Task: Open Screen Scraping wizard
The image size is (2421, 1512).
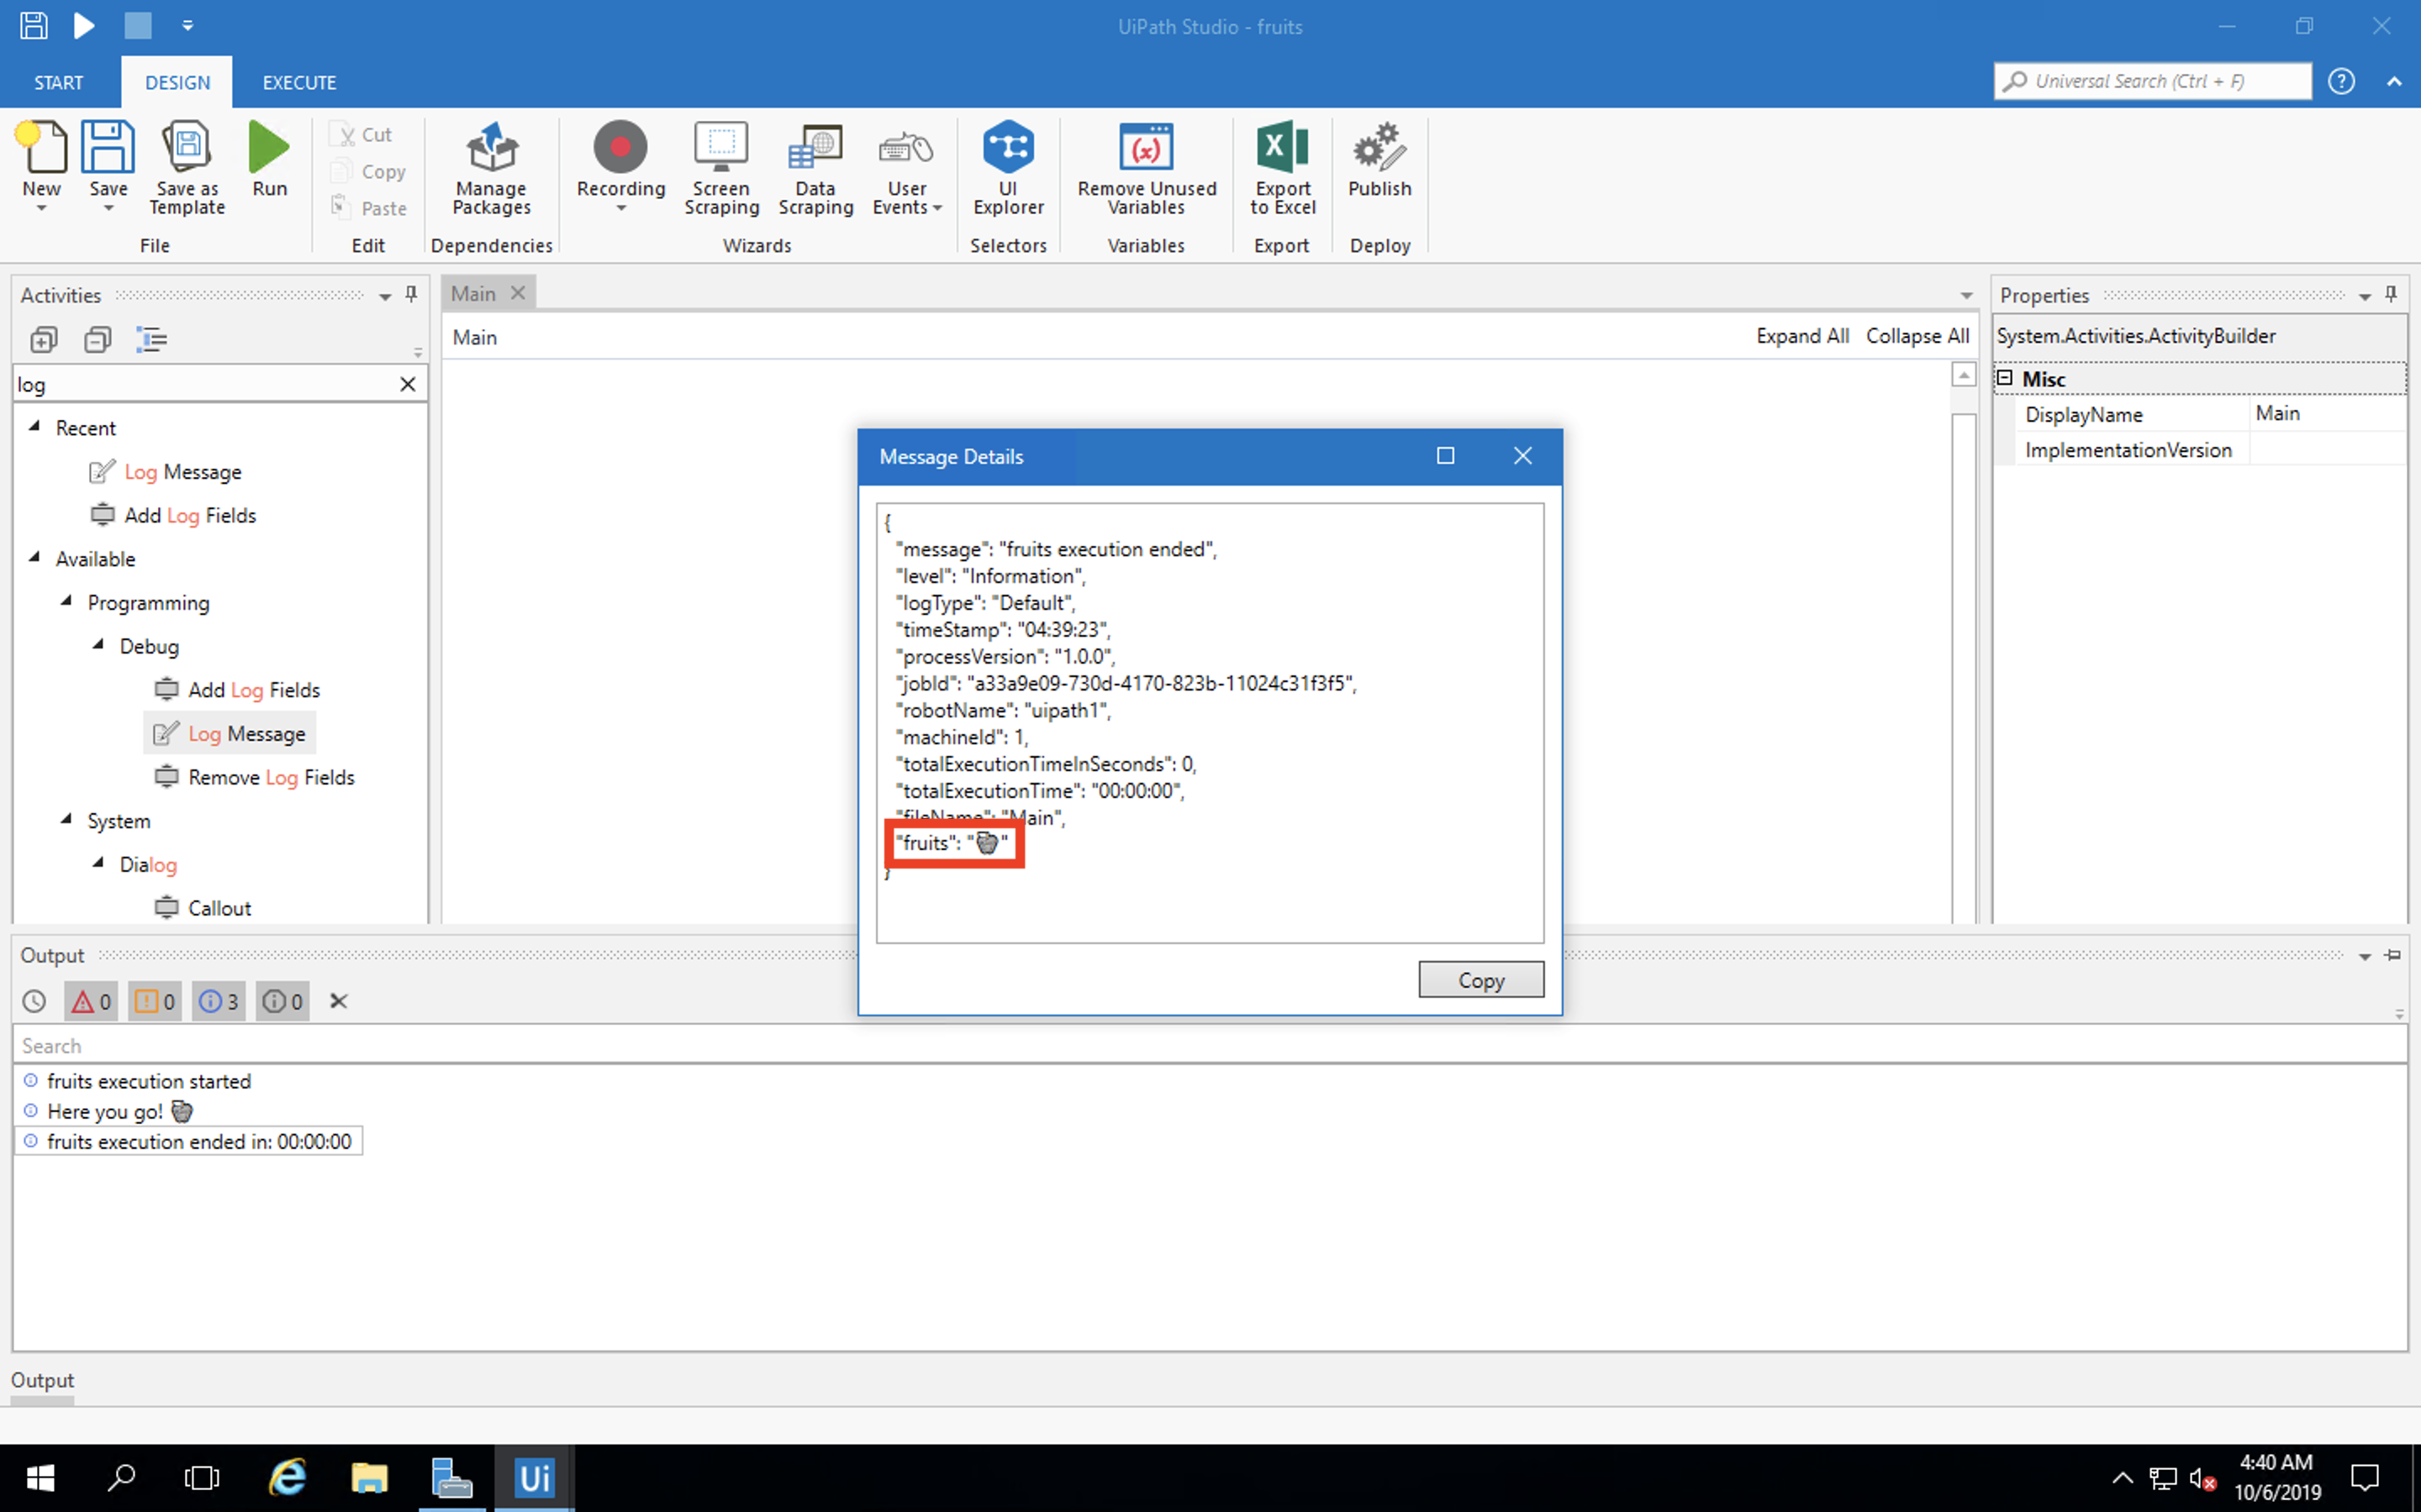Action: (721, 168)
